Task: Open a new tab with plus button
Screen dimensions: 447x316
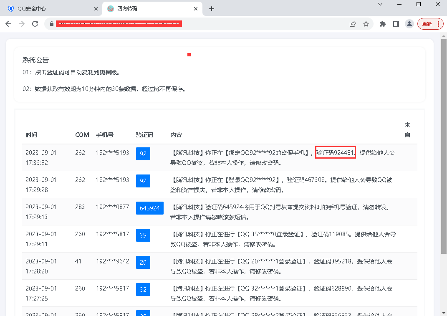Action: (x=212, y=9)
